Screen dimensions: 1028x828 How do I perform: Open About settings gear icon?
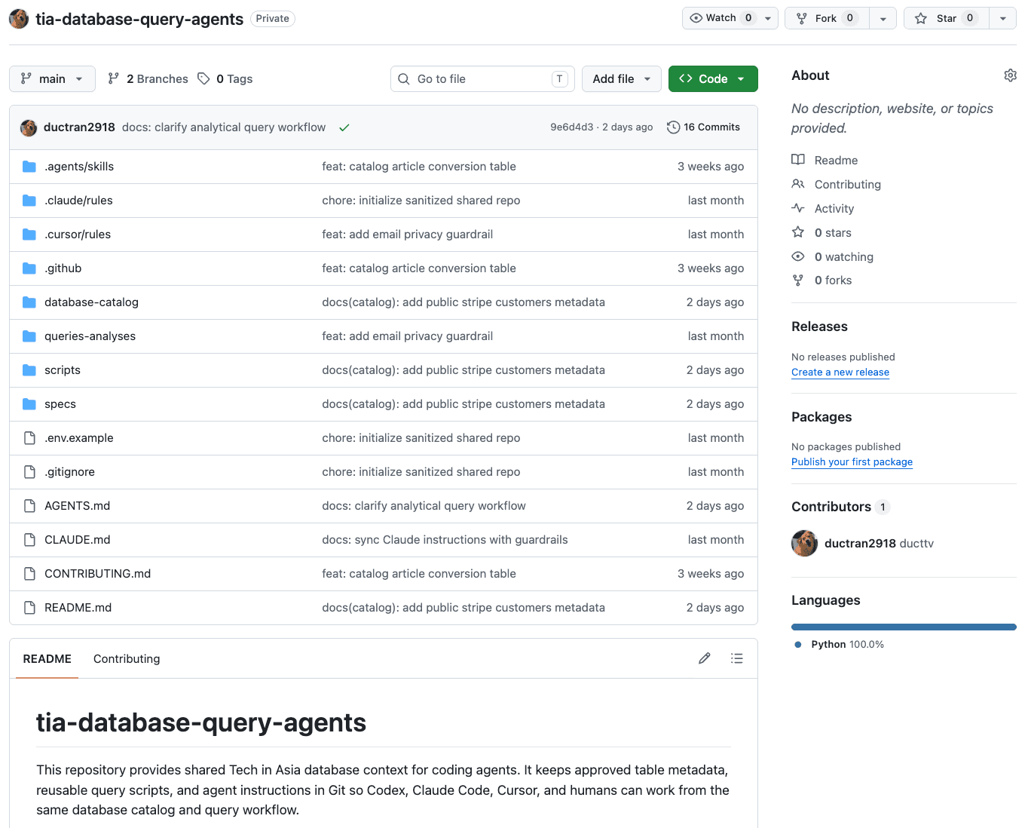[x=1010, y=75]
